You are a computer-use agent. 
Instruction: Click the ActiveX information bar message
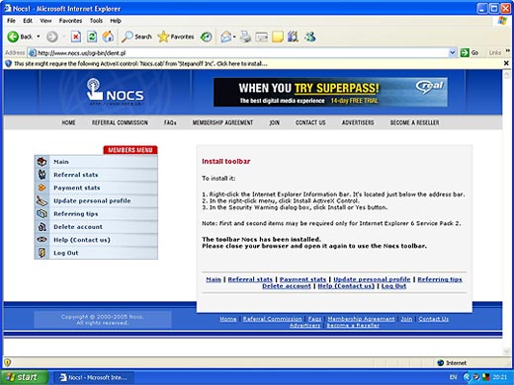(140, 63)
